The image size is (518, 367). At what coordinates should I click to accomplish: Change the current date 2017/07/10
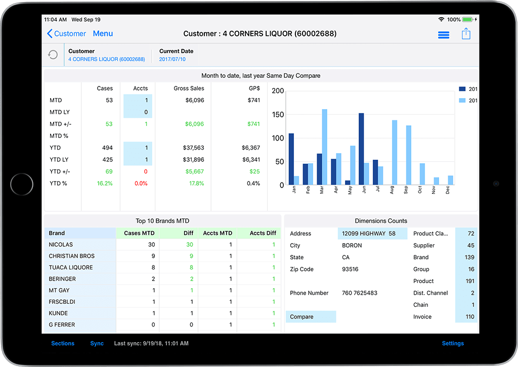pyautogui.click(x=172, y=59)
